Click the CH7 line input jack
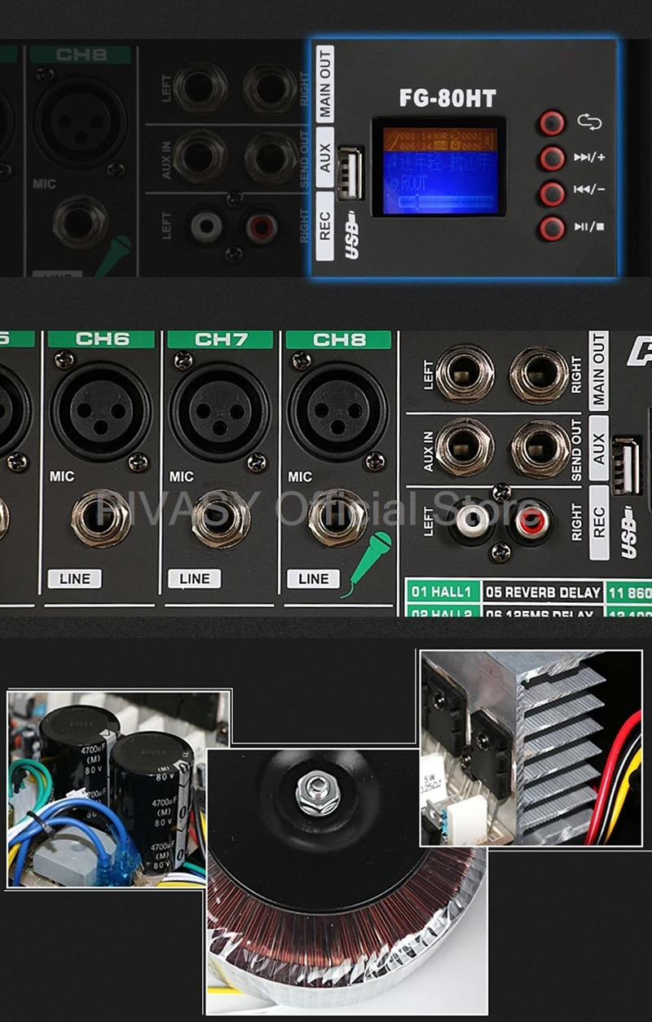This screenshot has width=652, height=1022. (x=220, y=518)
